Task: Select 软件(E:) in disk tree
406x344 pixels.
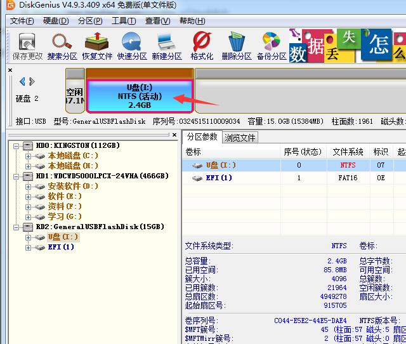Action: point(65,196)
